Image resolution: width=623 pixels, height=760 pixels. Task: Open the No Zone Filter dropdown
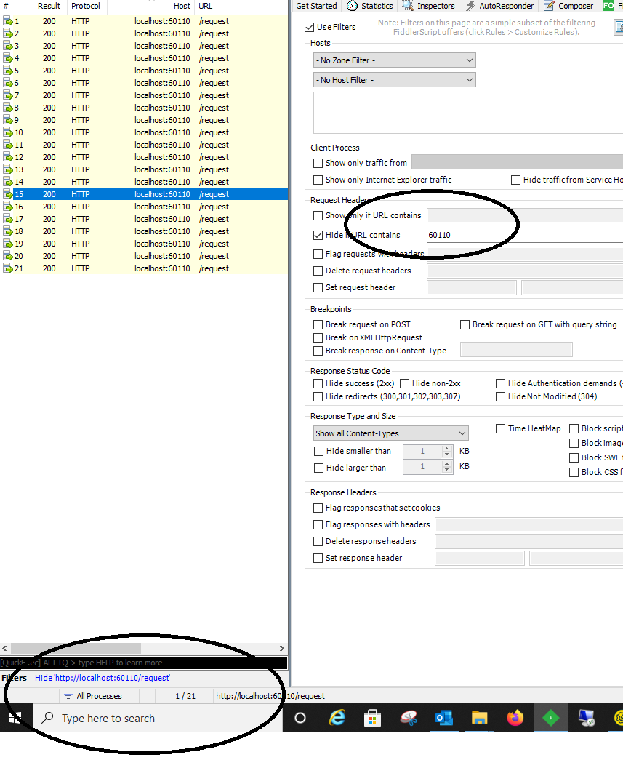(394, 60)
